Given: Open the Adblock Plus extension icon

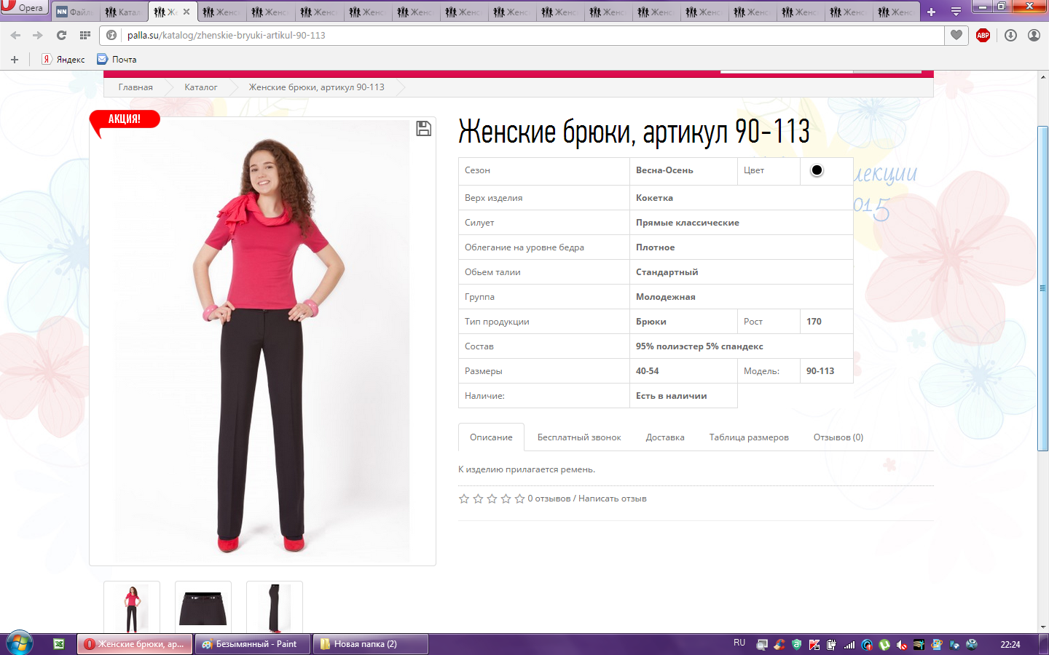Looking at the screenshot, I should click(x=983, y=35).
